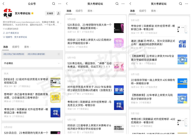Tap the search icon in the 公众号 header
Viewport: 191px width, 135px height.
pyautogui.click(x=54, y=4)
